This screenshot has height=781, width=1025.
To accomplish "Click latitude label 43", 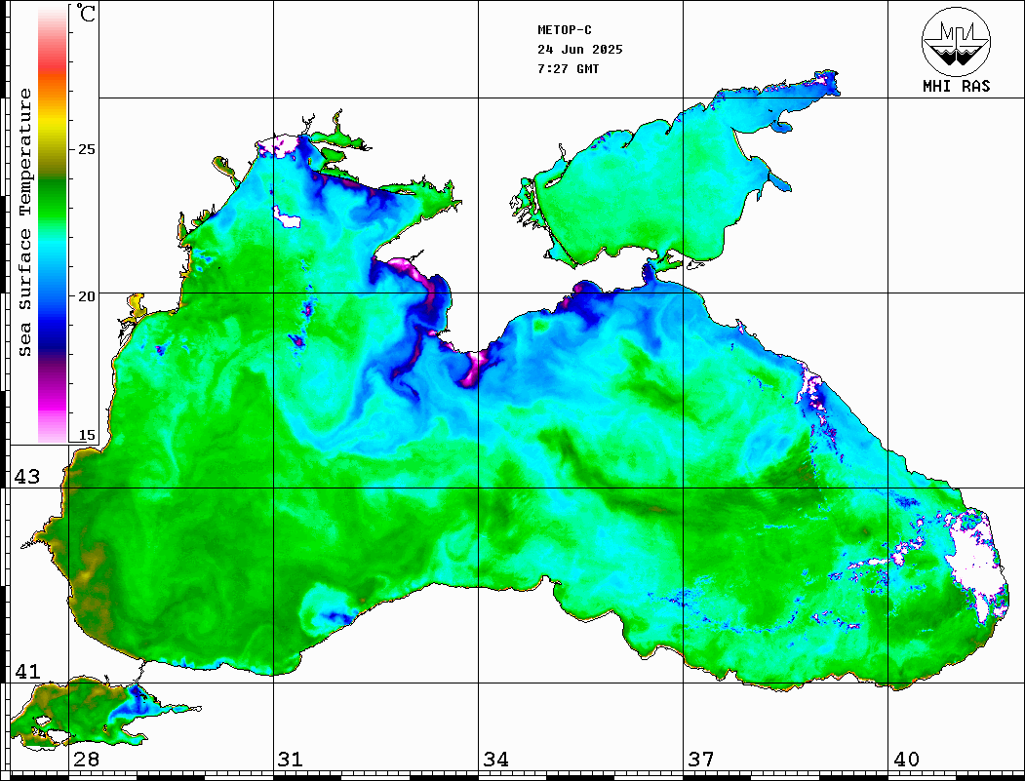I will pos(27,477).
